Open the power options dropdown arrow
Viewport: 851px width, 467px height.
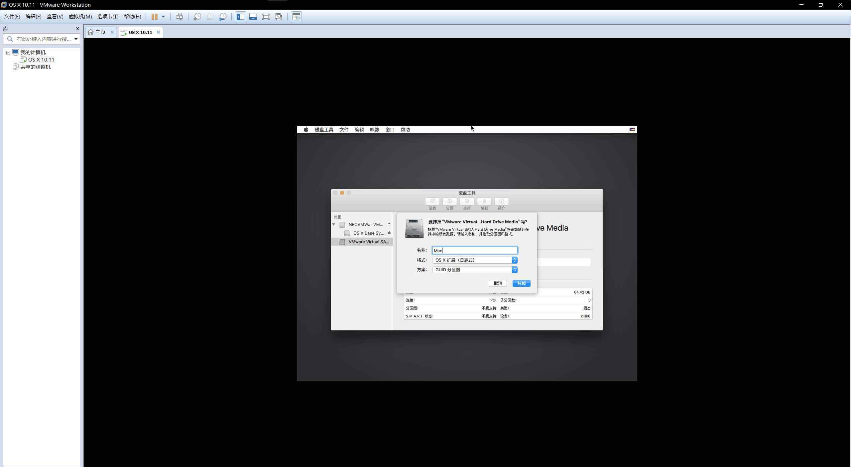(x=163, y=17)
